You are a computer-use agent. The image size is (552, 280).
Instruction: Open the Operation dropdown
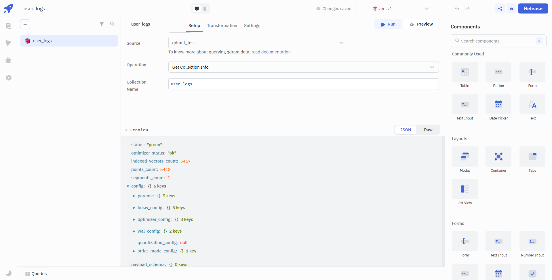pos(303,67)
